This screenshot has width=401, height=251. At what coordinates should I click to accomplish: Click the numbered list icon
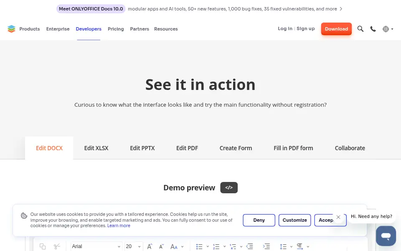tap(216, 247)
